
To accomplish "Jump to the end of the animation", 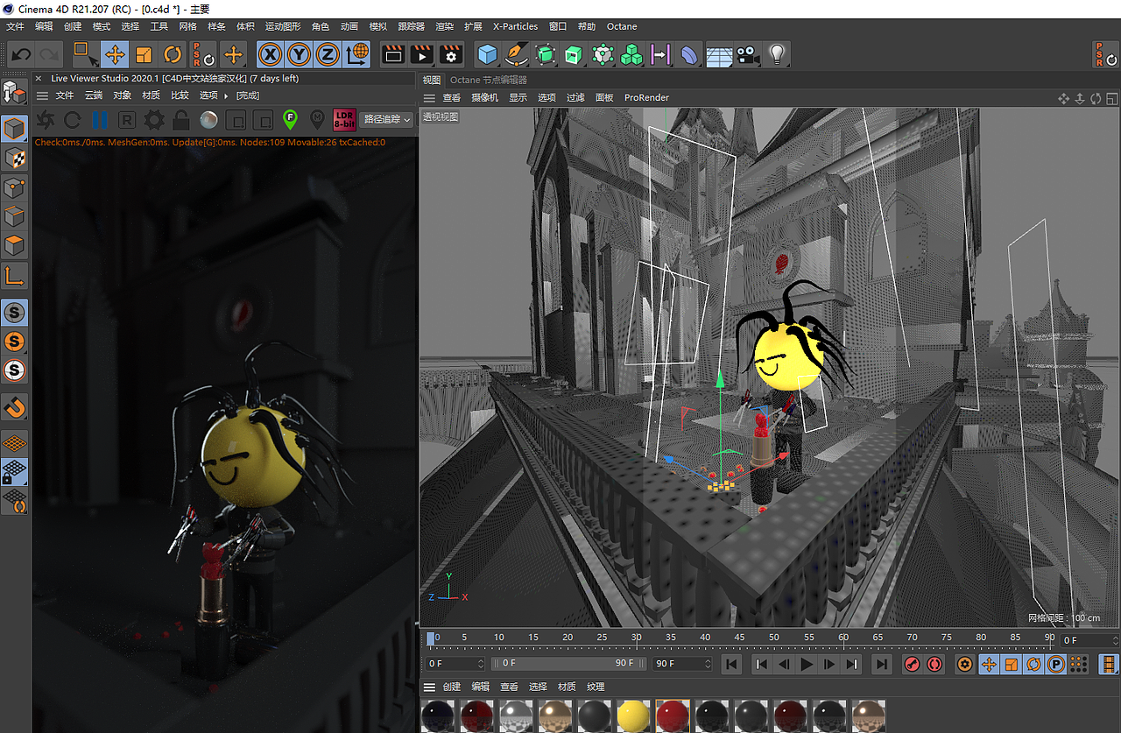I will [881, 664].
